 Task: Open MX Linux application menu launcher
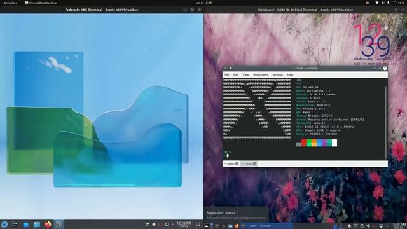pyautogui.click(x=207, y=226)
